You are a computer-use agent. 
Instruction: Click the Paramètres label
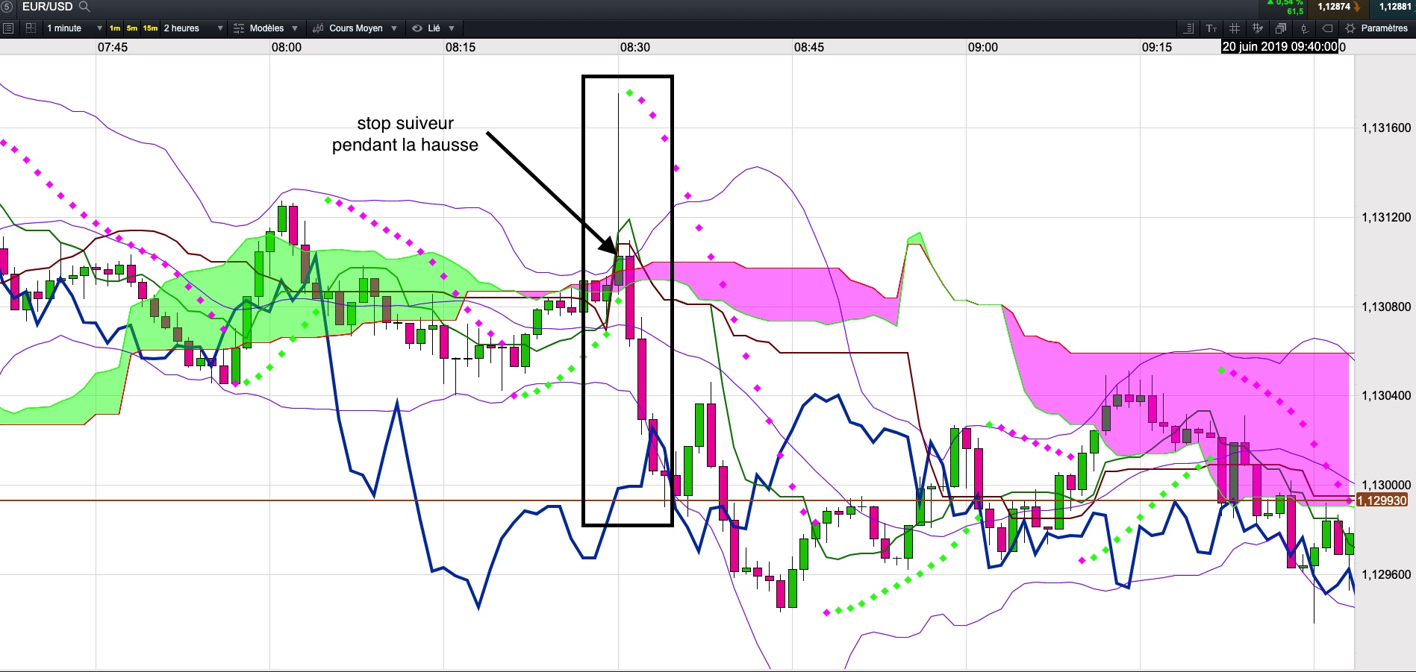pos(1384,28)
